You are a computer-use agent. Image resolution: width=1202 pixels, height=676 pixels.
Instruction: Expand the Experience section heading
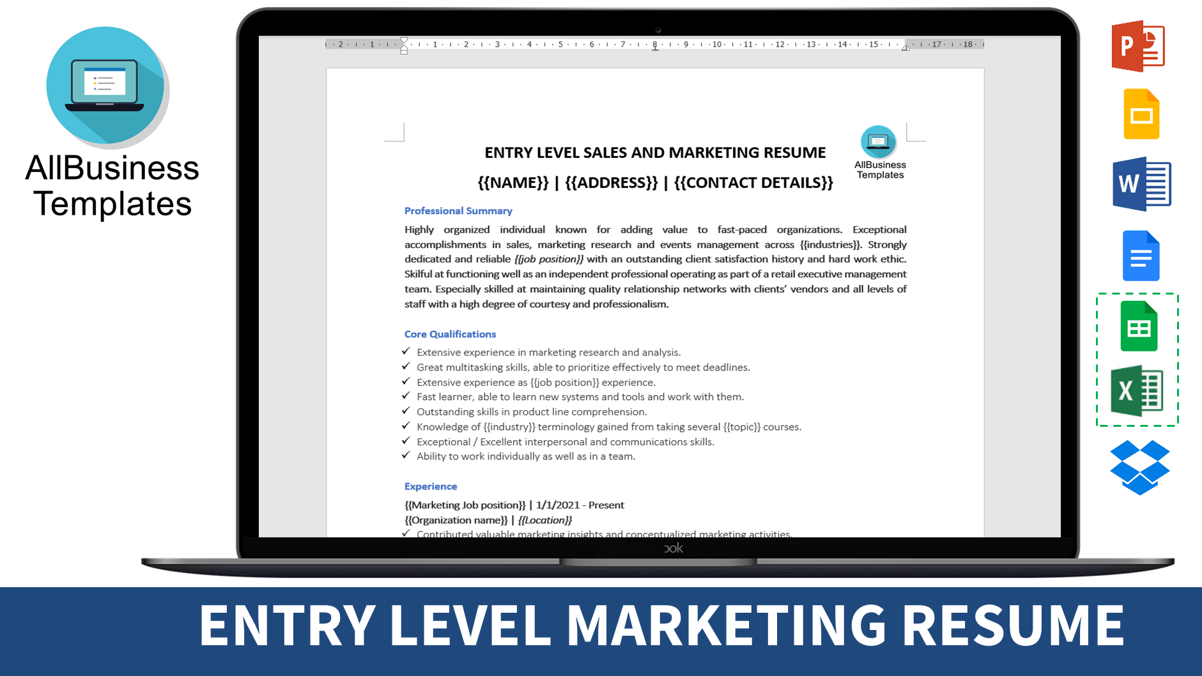point(430,486)
